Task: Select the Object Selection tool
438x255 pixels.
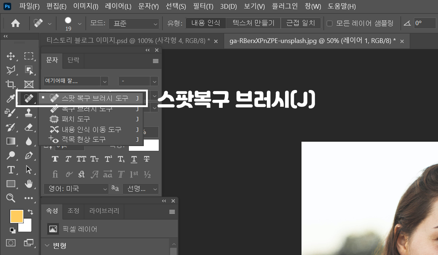Action: pyautogui.click(x=29, y=70)
